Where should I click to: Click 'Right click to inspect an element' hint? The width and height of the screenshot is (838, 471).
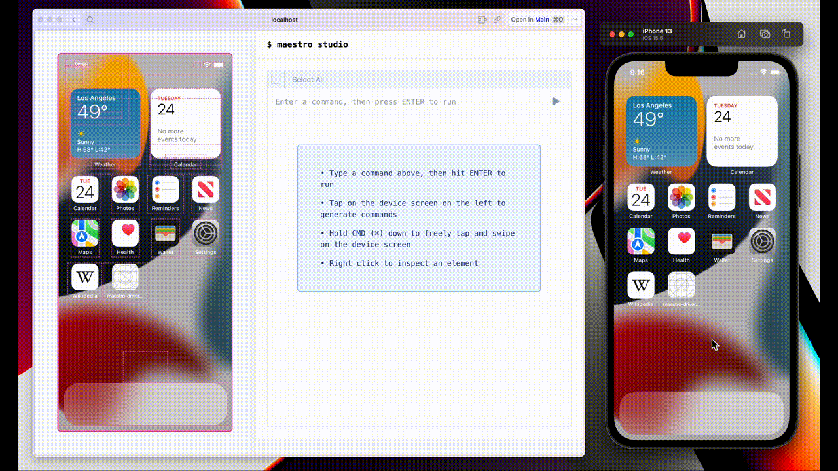pos(399,263)
